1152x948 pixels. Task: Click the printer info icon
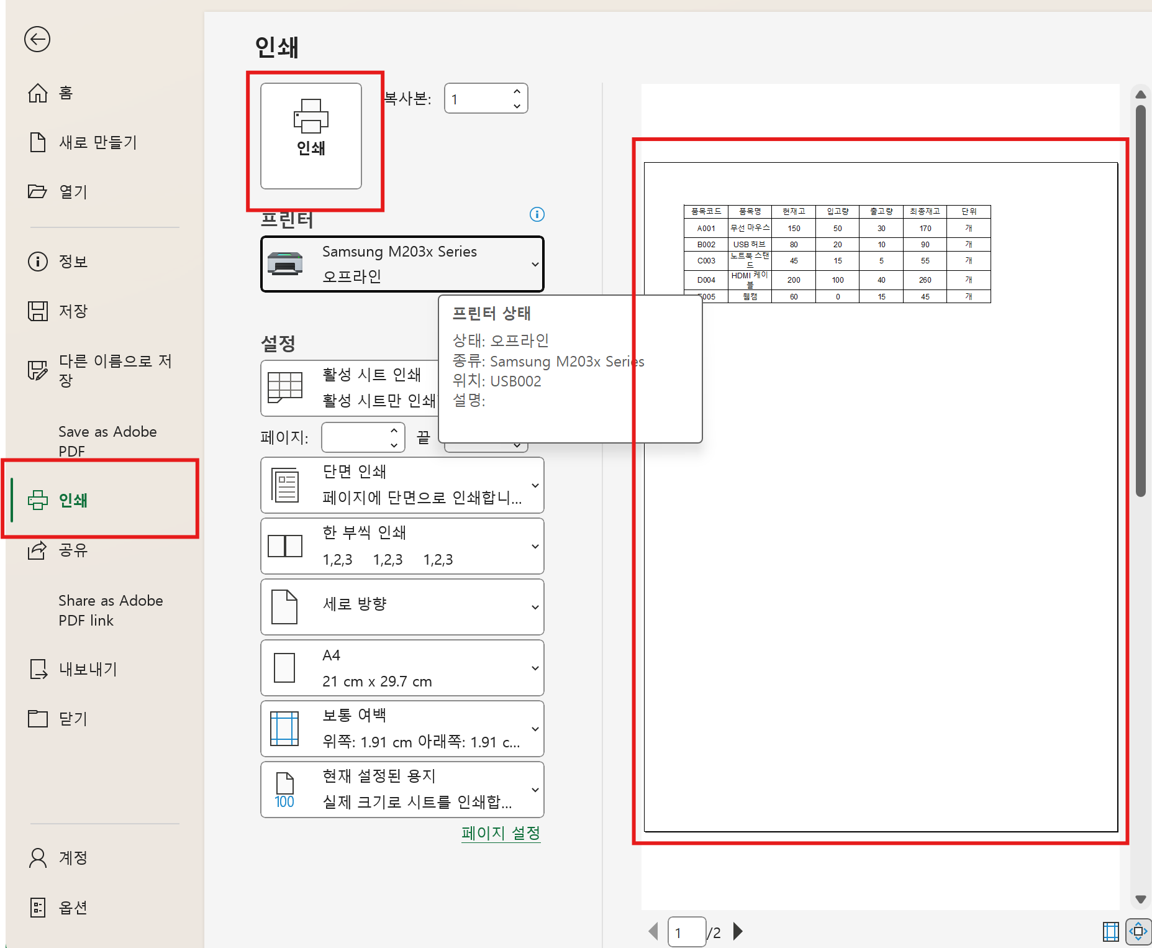pos(537,214)
